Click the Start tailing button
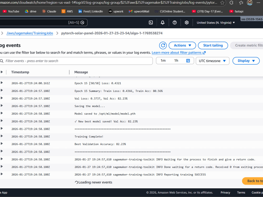The width and height of the screenshot is (263, 197). pyautogui.click(x=213, y=45)
